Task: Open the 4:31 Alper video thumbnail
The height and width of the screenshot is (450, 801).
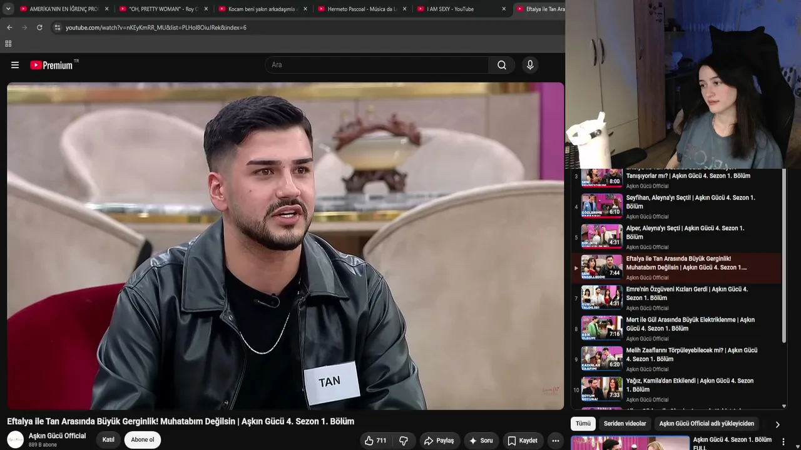Action: [x=602, y=236]
